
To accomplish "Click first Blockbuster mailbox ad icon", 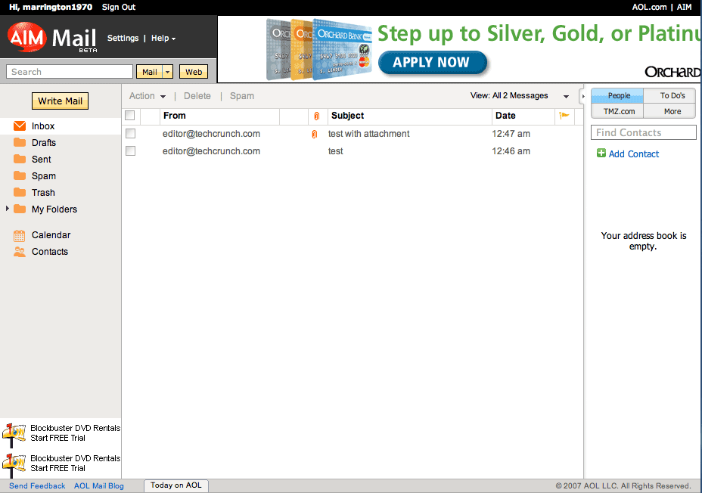I will click(14, 434).
